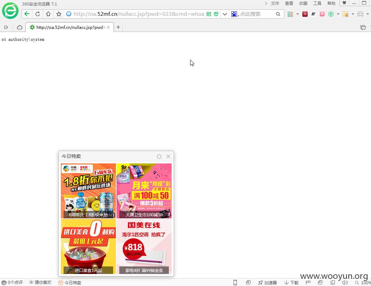Click the tab list restore icon
371x286 pixels.
pyautogui.click(x=363, y=27)
